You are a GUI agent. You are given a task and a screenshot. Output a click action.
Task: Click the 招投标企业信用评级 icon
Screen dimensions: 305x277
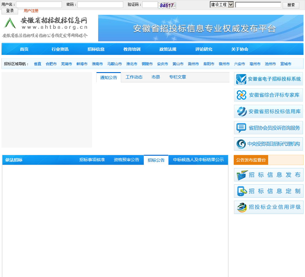tap(242, 207)
